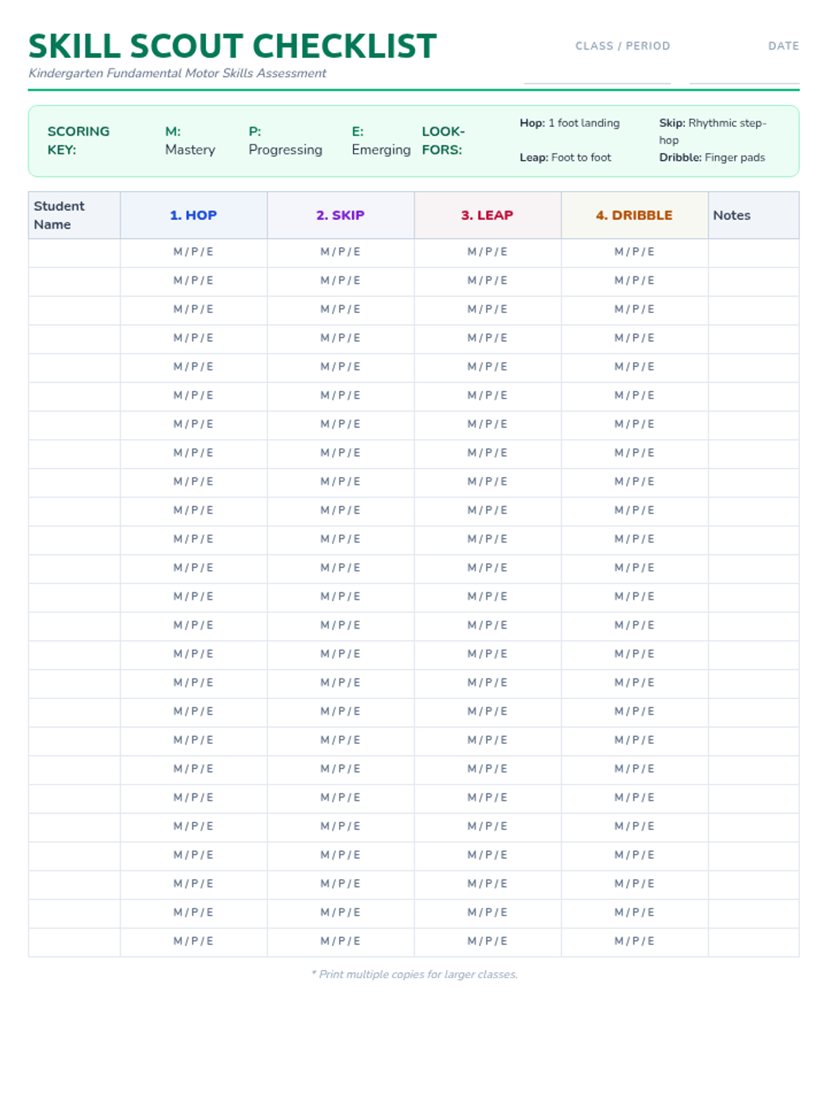Click the Student Name column header
The height and width of the screenshot is (1103, 827).
point(59,215)
